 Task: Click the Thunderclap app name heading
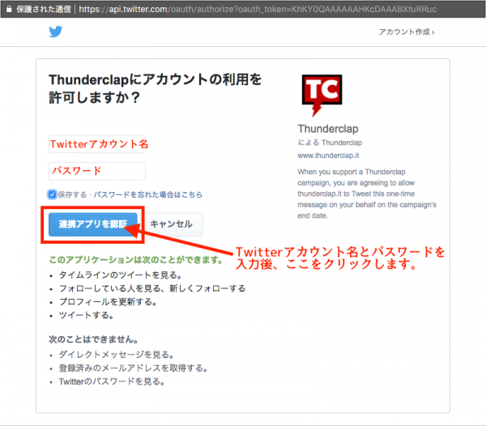tap(328, 129)
